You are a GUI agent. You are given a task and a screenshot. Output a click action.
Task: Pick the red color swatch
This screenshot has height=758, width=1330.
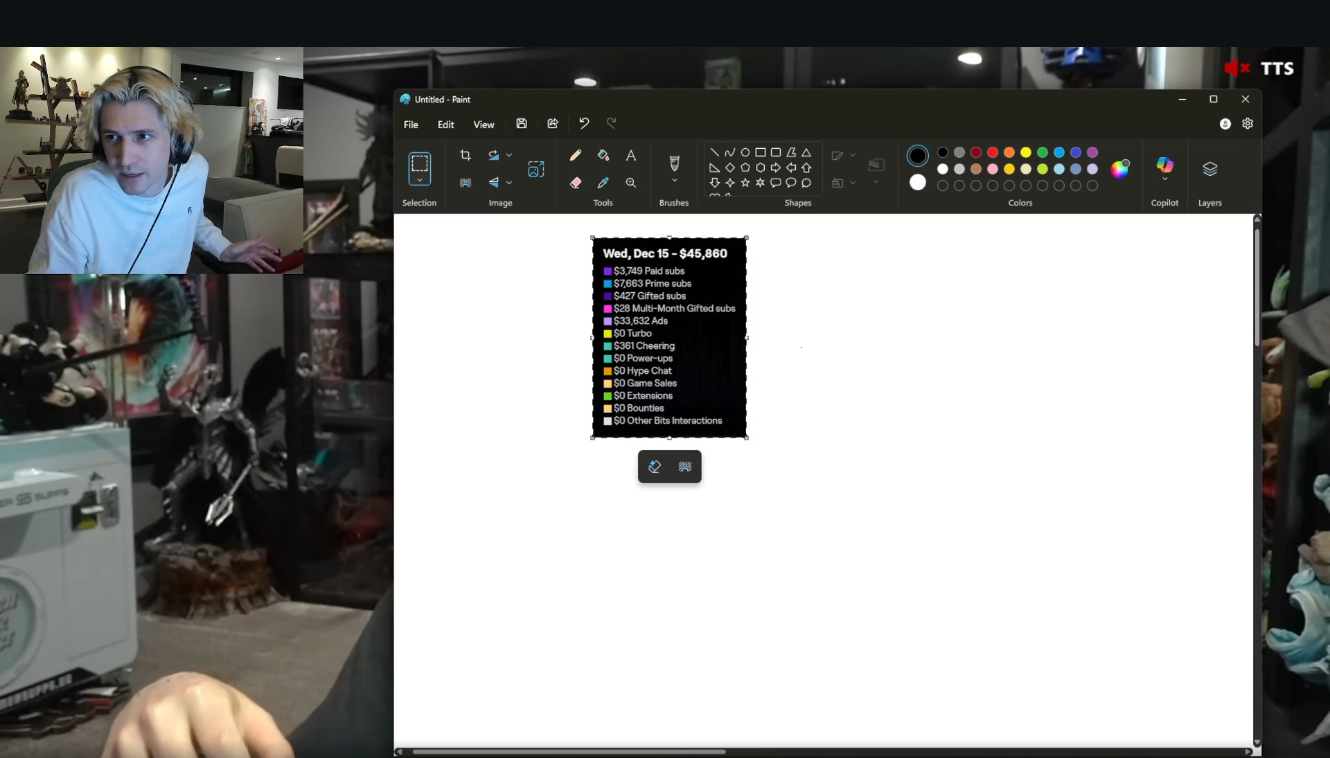(x=993, y=152)
